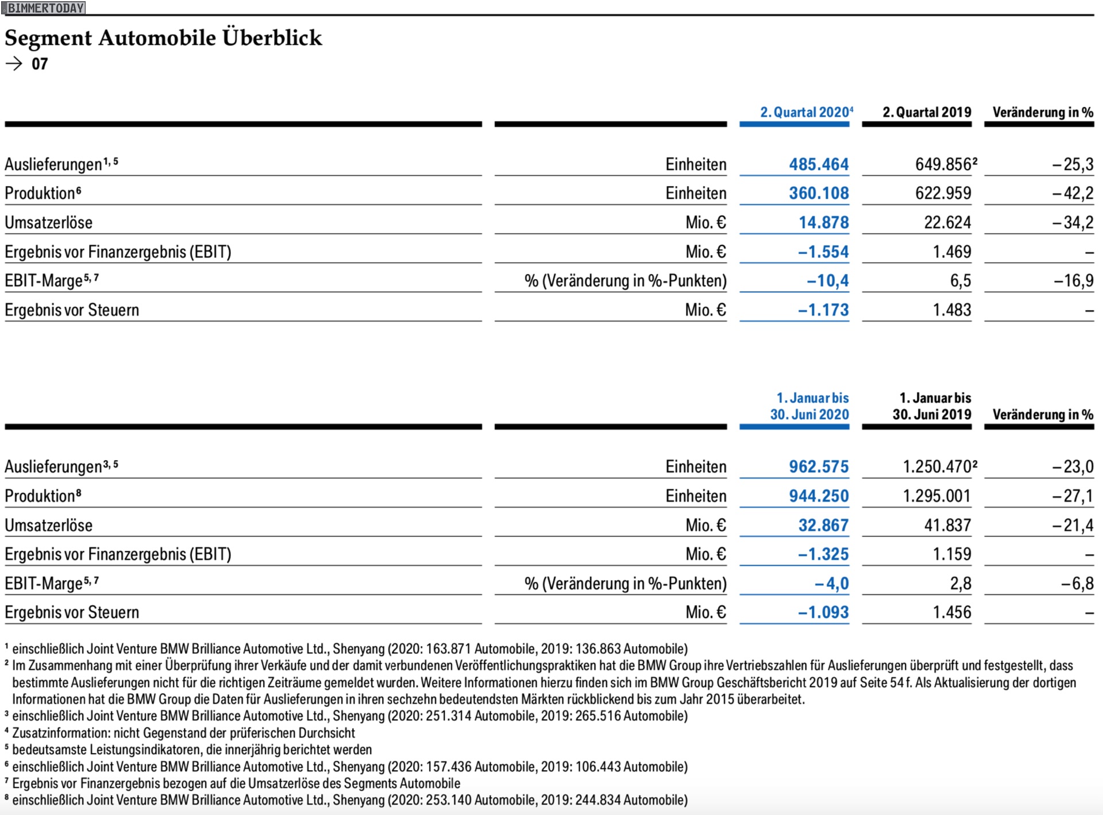This screenshot has width=1103, height=815.
Task: Click half-year Umsatzerlöse value 32.867
Action: pyautogui.click(x=823, y=525)
